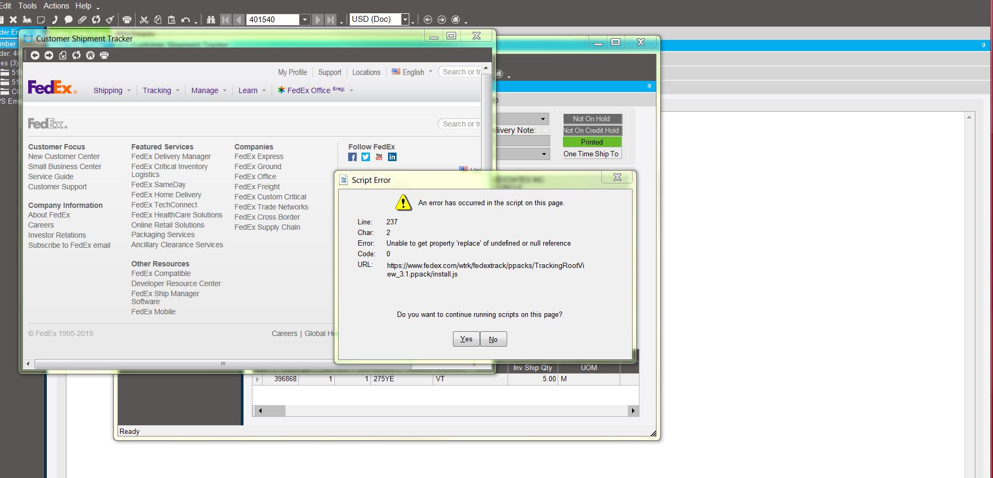Go to first record navigation button
Screen dimensions: 993x478
coord(225,20)
